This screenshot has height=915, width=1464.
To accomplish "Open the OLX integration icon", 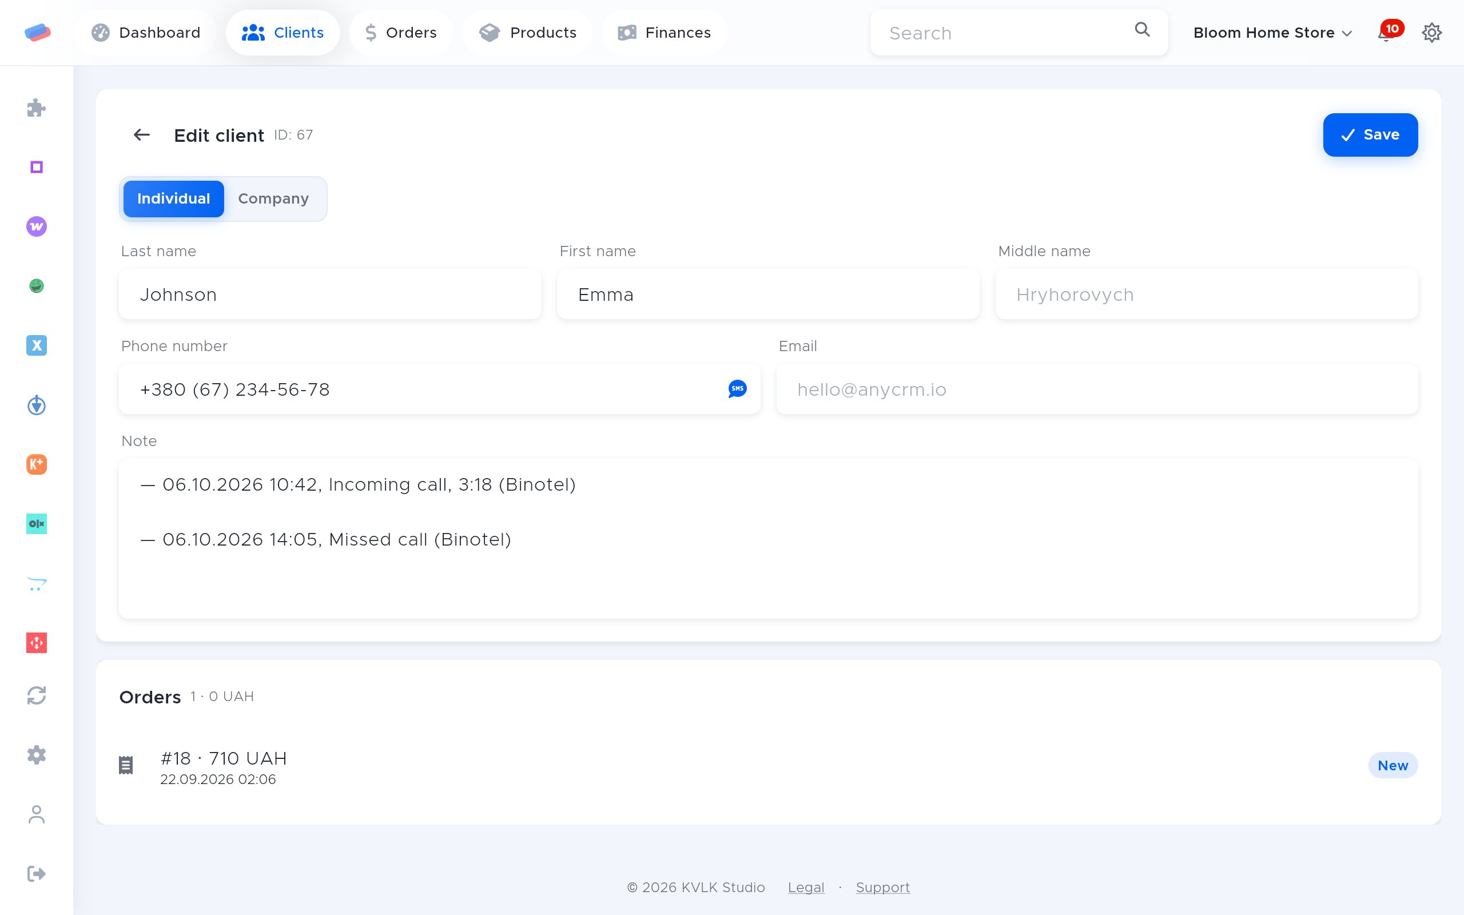I will tap(36, 523).
